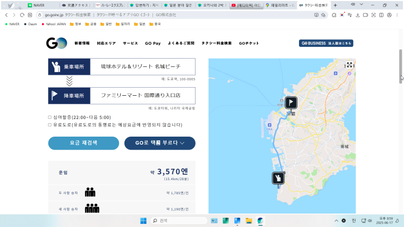The width and height of the screenshot is (404, 227).
Task: Switch to the Google Maps browser tab
Action: click(x=280, y=5)
